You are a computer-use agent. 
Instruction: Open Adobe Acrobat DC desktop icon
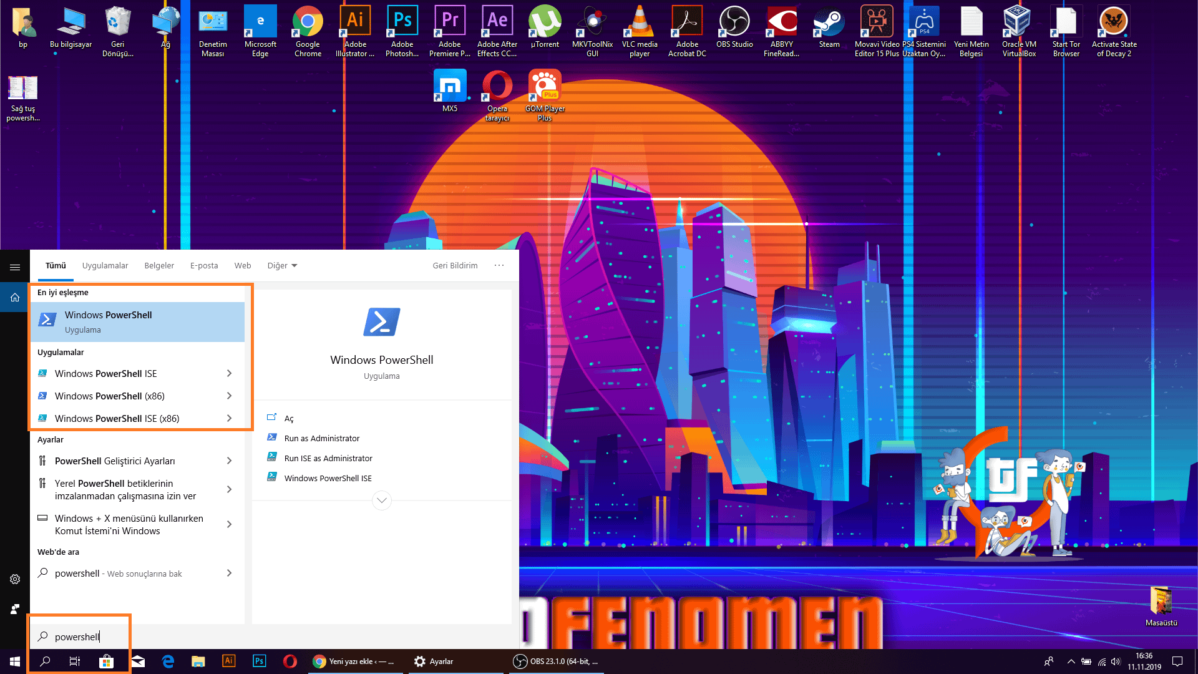[x=687, y=31]
